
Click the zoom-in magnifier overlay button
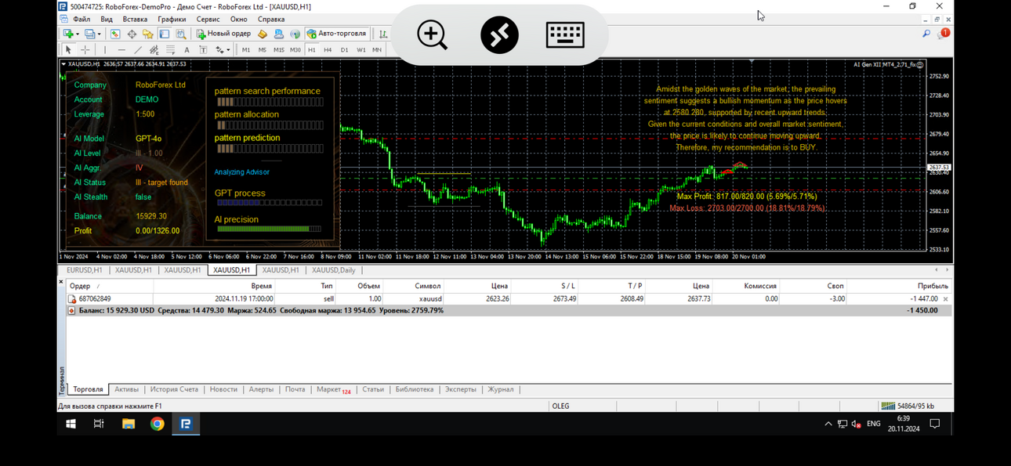coord(432,35)
